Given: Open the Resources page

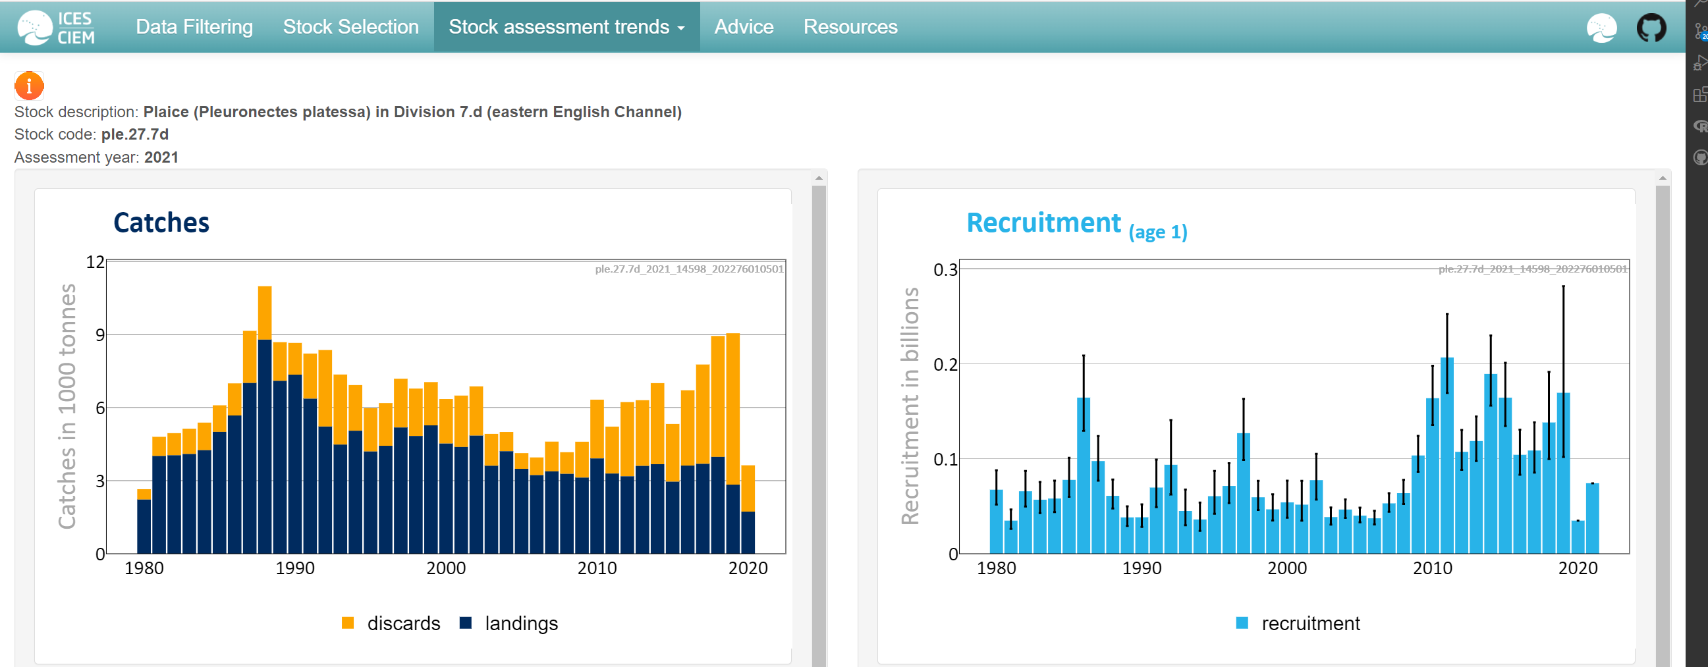Looking at the screenshot, I should pyautogui.click(x=850, y=26).
